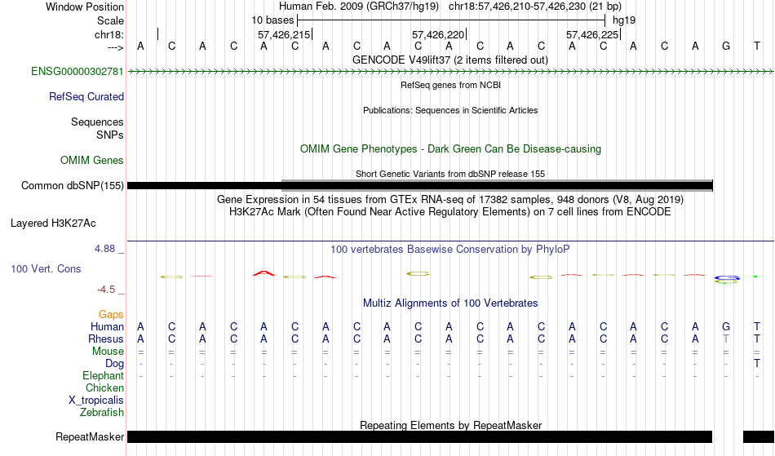Click the black dbSNP variant bar

(420, 186)
